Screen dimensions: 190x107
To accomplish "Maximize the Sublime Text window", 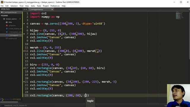I will (x=181, y=2).
